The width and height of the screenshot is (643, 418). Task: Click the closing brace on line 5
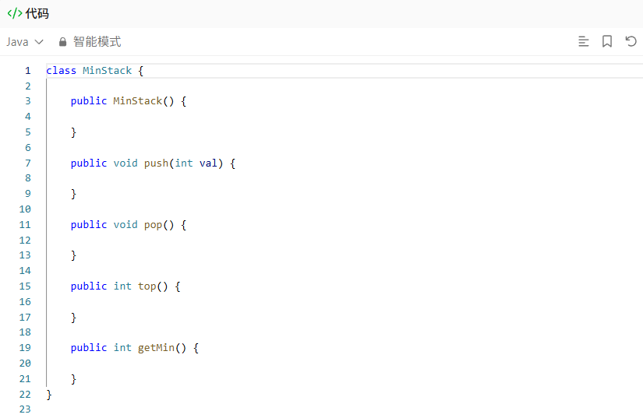coord(73,132)
